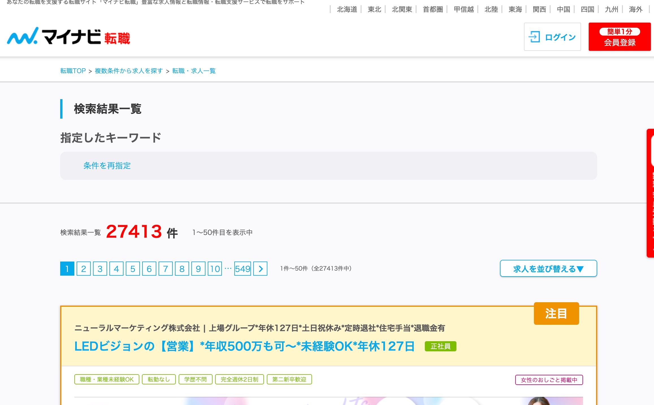Click the red side tab at right edge
The image size is (654, 405).
[x=650, y=193]
